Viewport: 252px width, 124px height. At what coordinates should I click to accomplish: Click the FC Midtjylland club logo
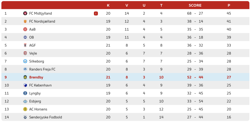(x=25, y=13)
